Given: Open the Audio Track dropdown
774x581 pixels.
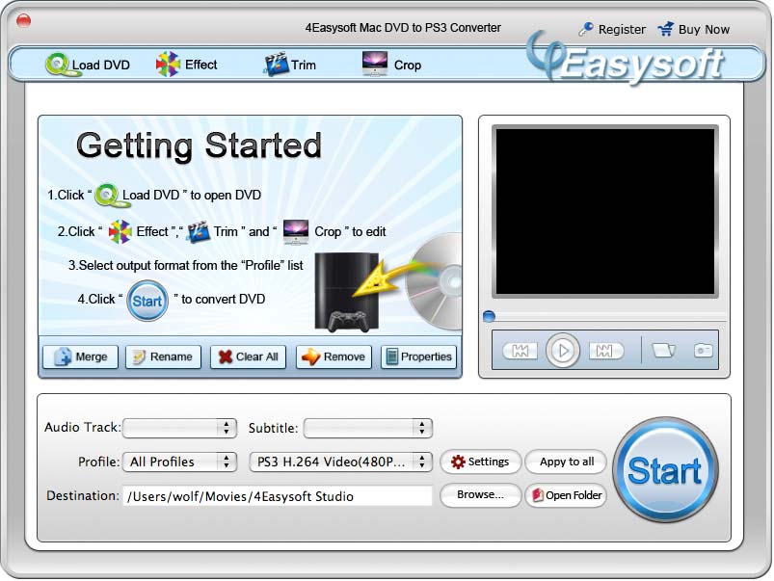Looking at the screenshot, I should tap(179, 428).
